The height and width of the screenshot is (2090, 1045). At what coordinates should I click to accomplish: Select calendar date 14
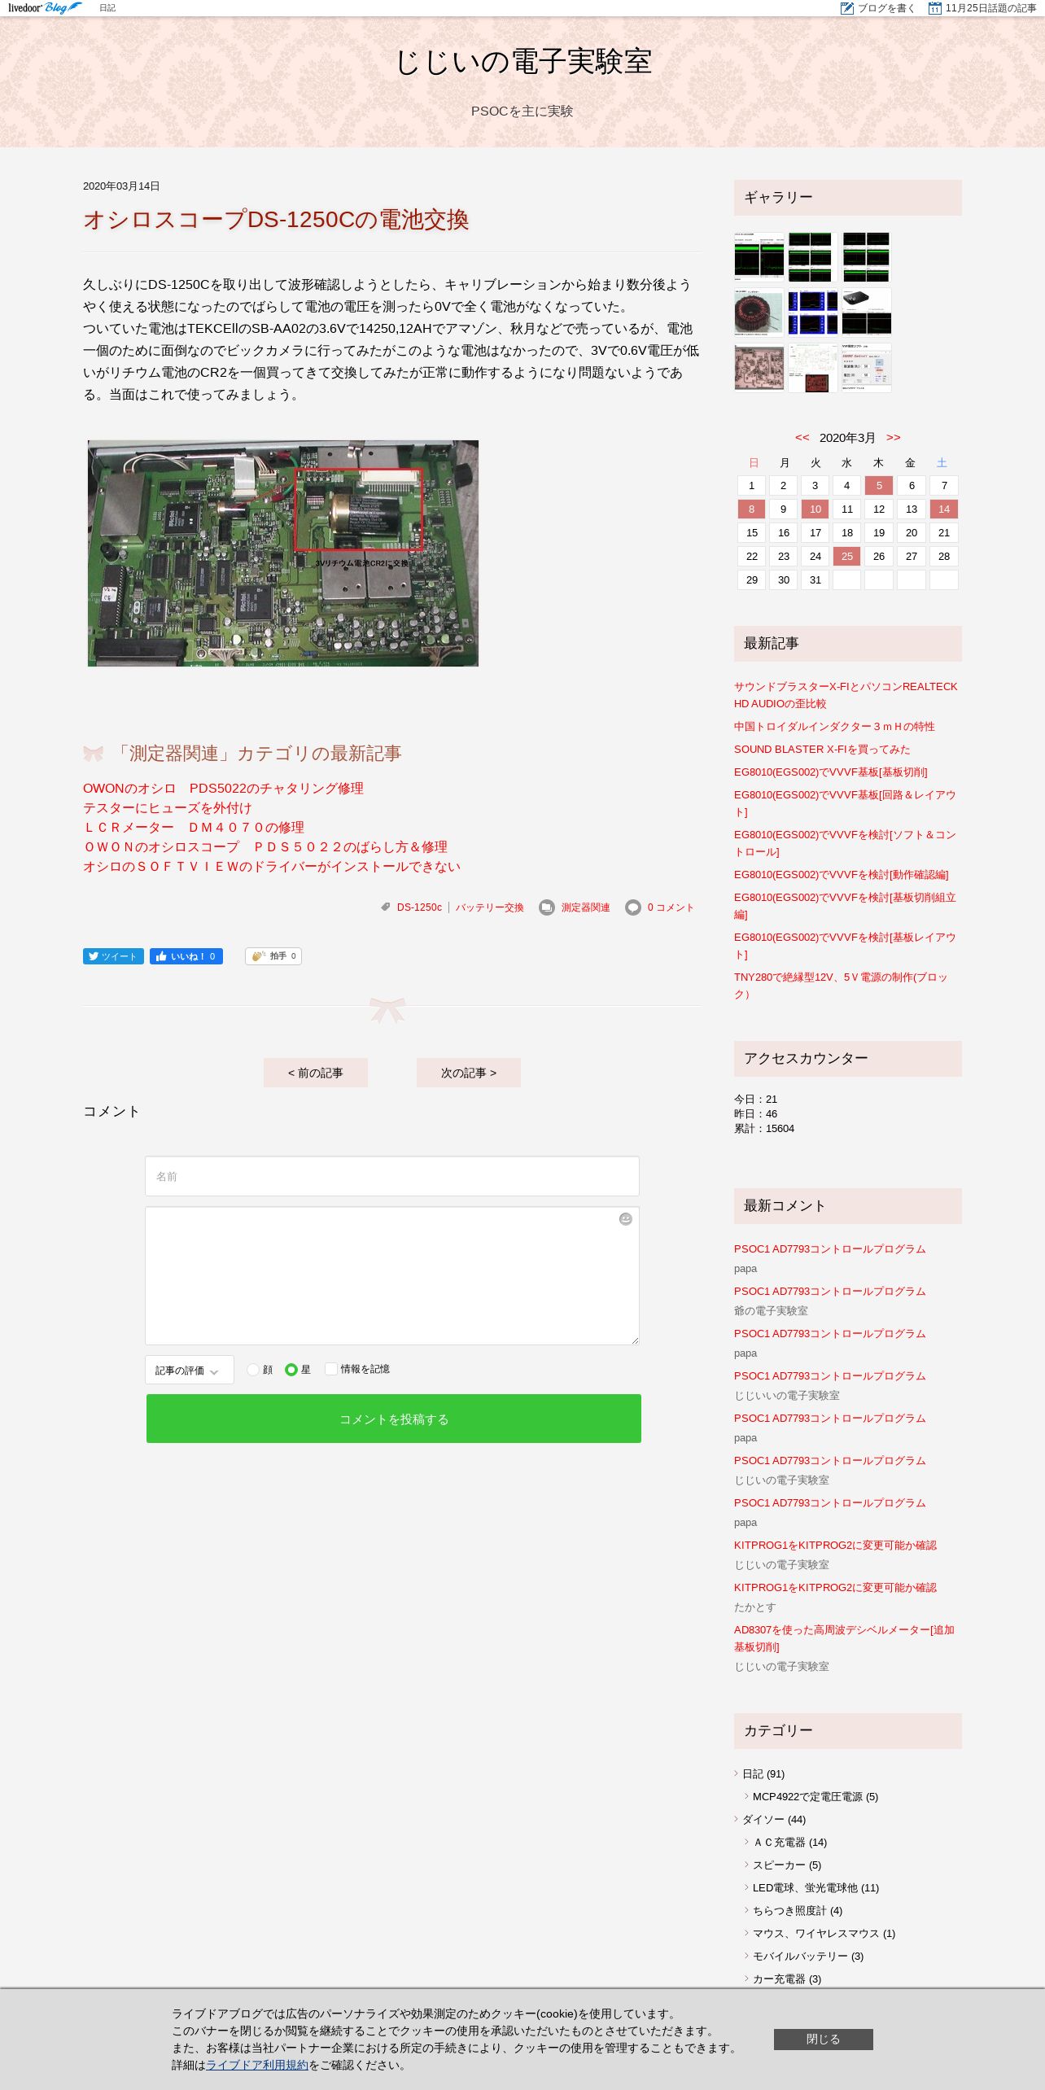click(944, 509)
